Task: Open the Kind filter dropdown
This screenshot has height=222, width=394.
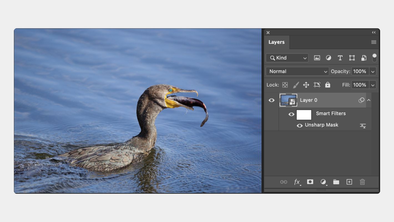Action: 287,58
